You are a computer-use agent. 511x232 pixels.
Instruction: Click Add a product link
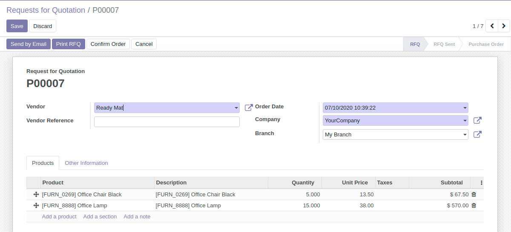click(59, 217)
